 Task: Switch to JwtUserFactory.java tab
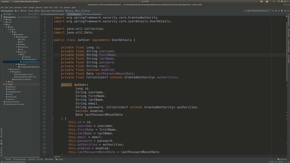(x=92, y=14)
